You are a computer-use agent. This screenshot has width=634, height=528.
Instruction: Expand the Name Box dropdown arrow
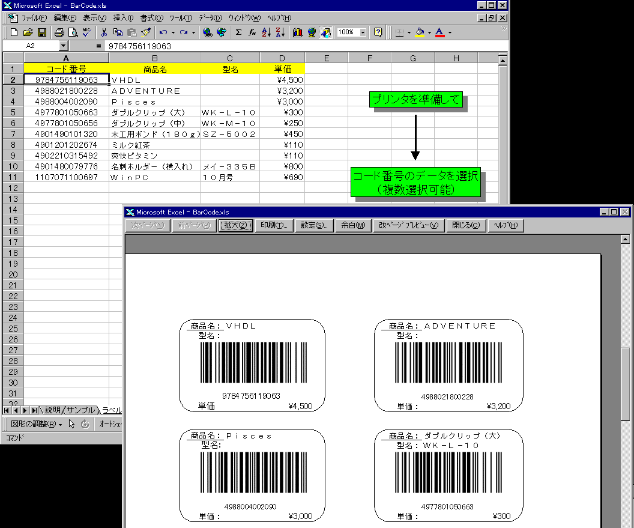(x=64, y=46)
